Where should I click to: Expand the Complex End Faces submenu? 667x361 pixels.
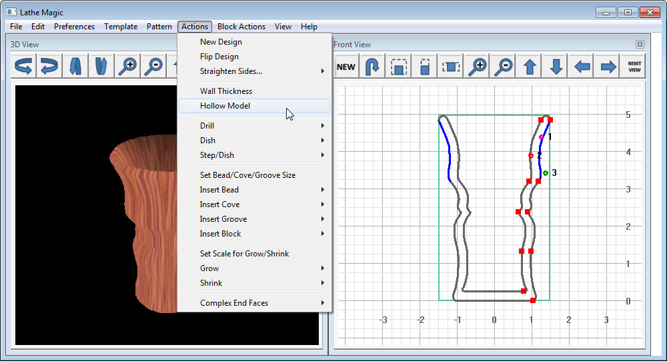(234, 303)
